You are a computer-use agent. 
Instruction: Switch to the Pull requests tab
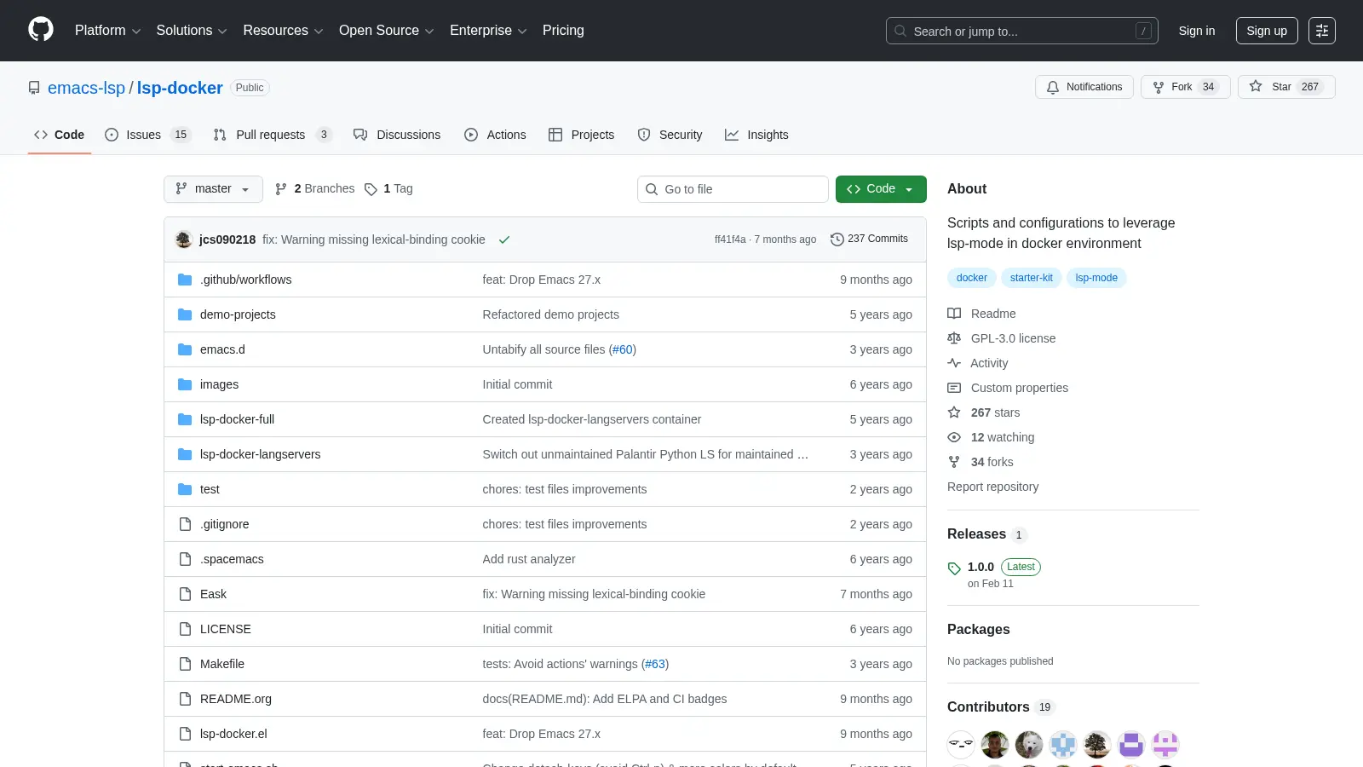pos(273,135)
